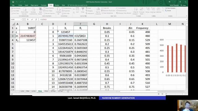Switch to the KSTest sheet tab
This screenshot has width=198, height=111.
click(x=53, y=91)
